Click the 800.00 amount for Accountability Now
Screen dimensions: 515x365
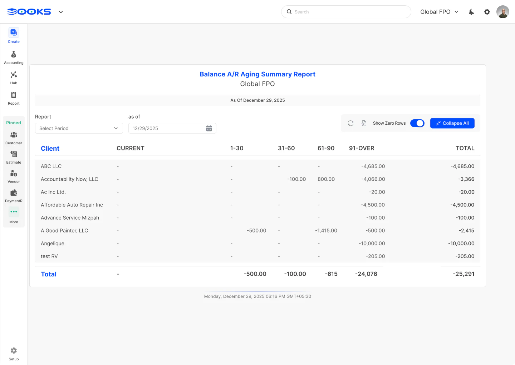pos(326,179)
